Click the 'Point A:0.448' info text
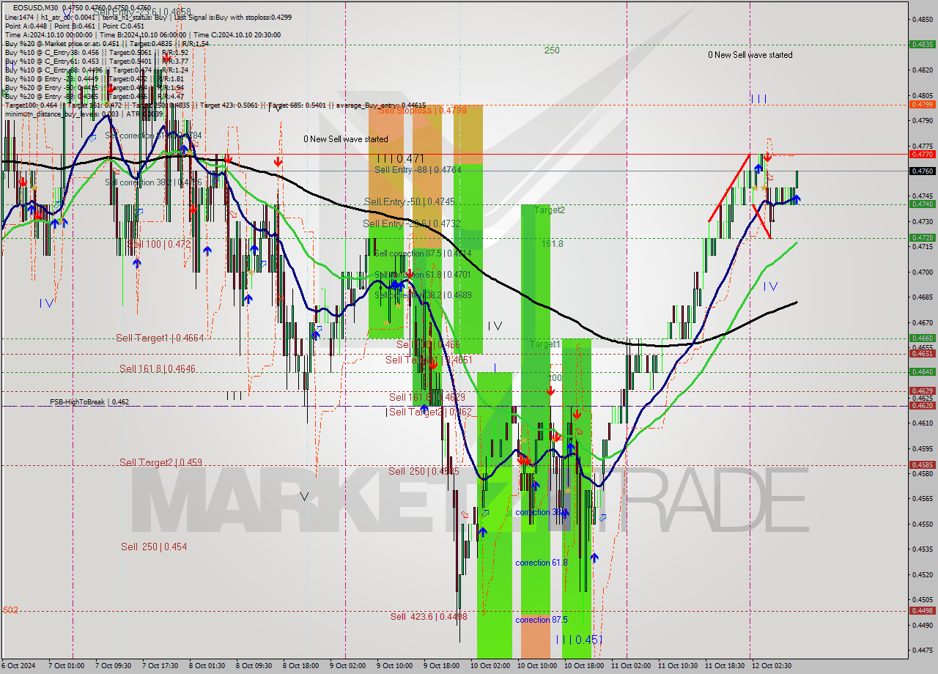This screenshot has height=674, width=938. (x=26, y=26)
